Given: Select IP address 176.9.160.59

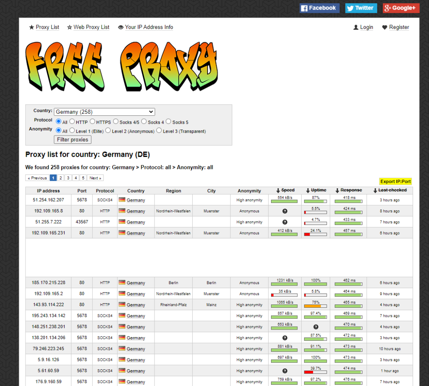Looking at the screenshot, I should tap(49, 381).
